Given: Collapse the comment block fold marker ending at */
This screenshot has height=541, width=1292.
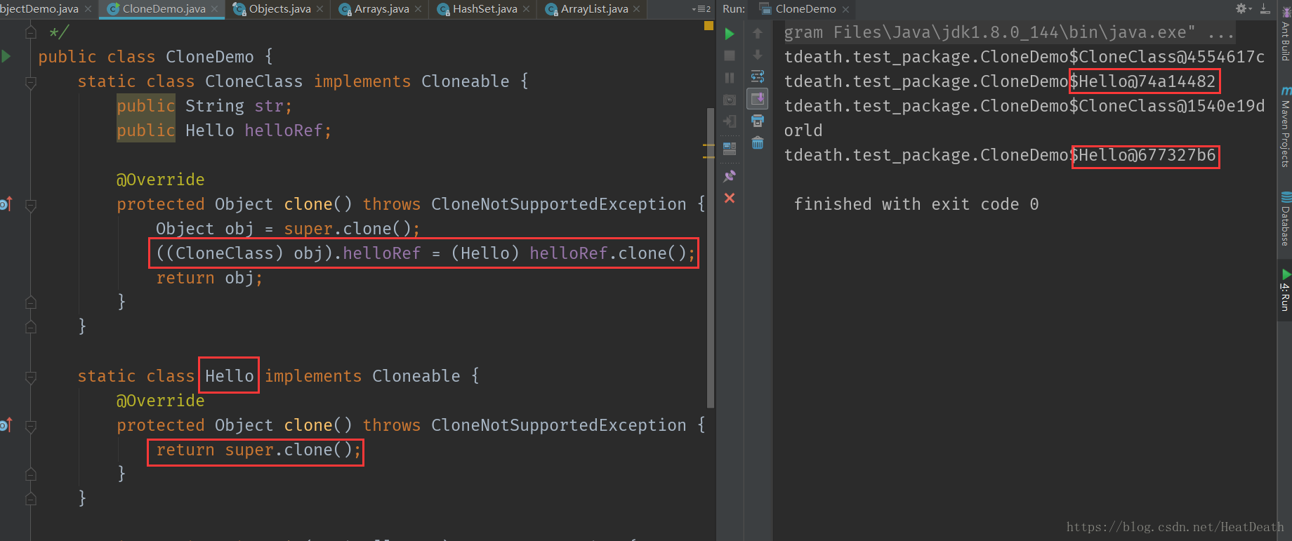Looking at the screenshot, I should point(31,32).
